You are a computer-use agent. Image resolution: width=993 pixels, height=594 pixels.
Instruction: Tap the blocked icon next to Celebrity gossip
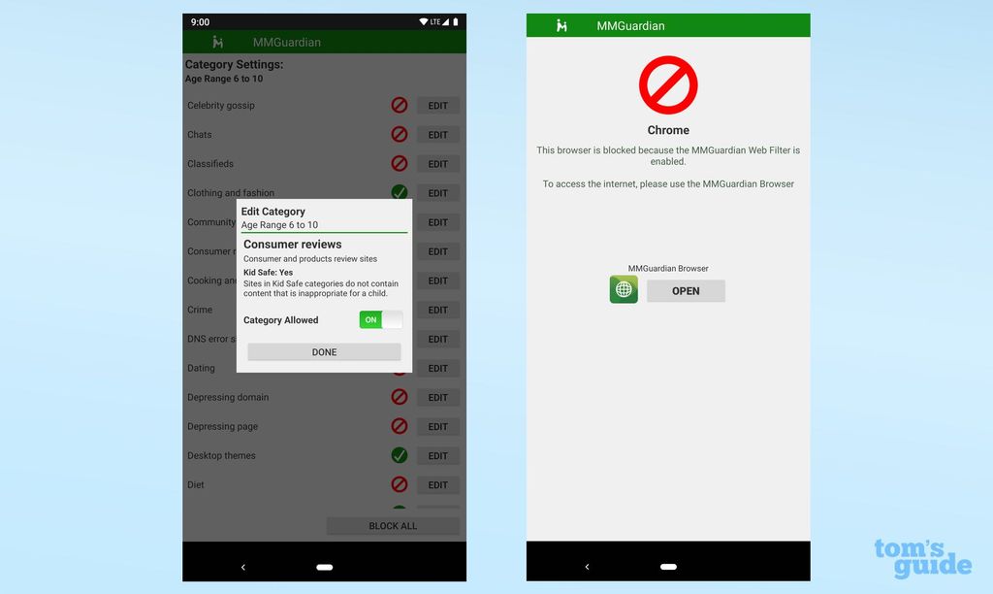(399, 105)
